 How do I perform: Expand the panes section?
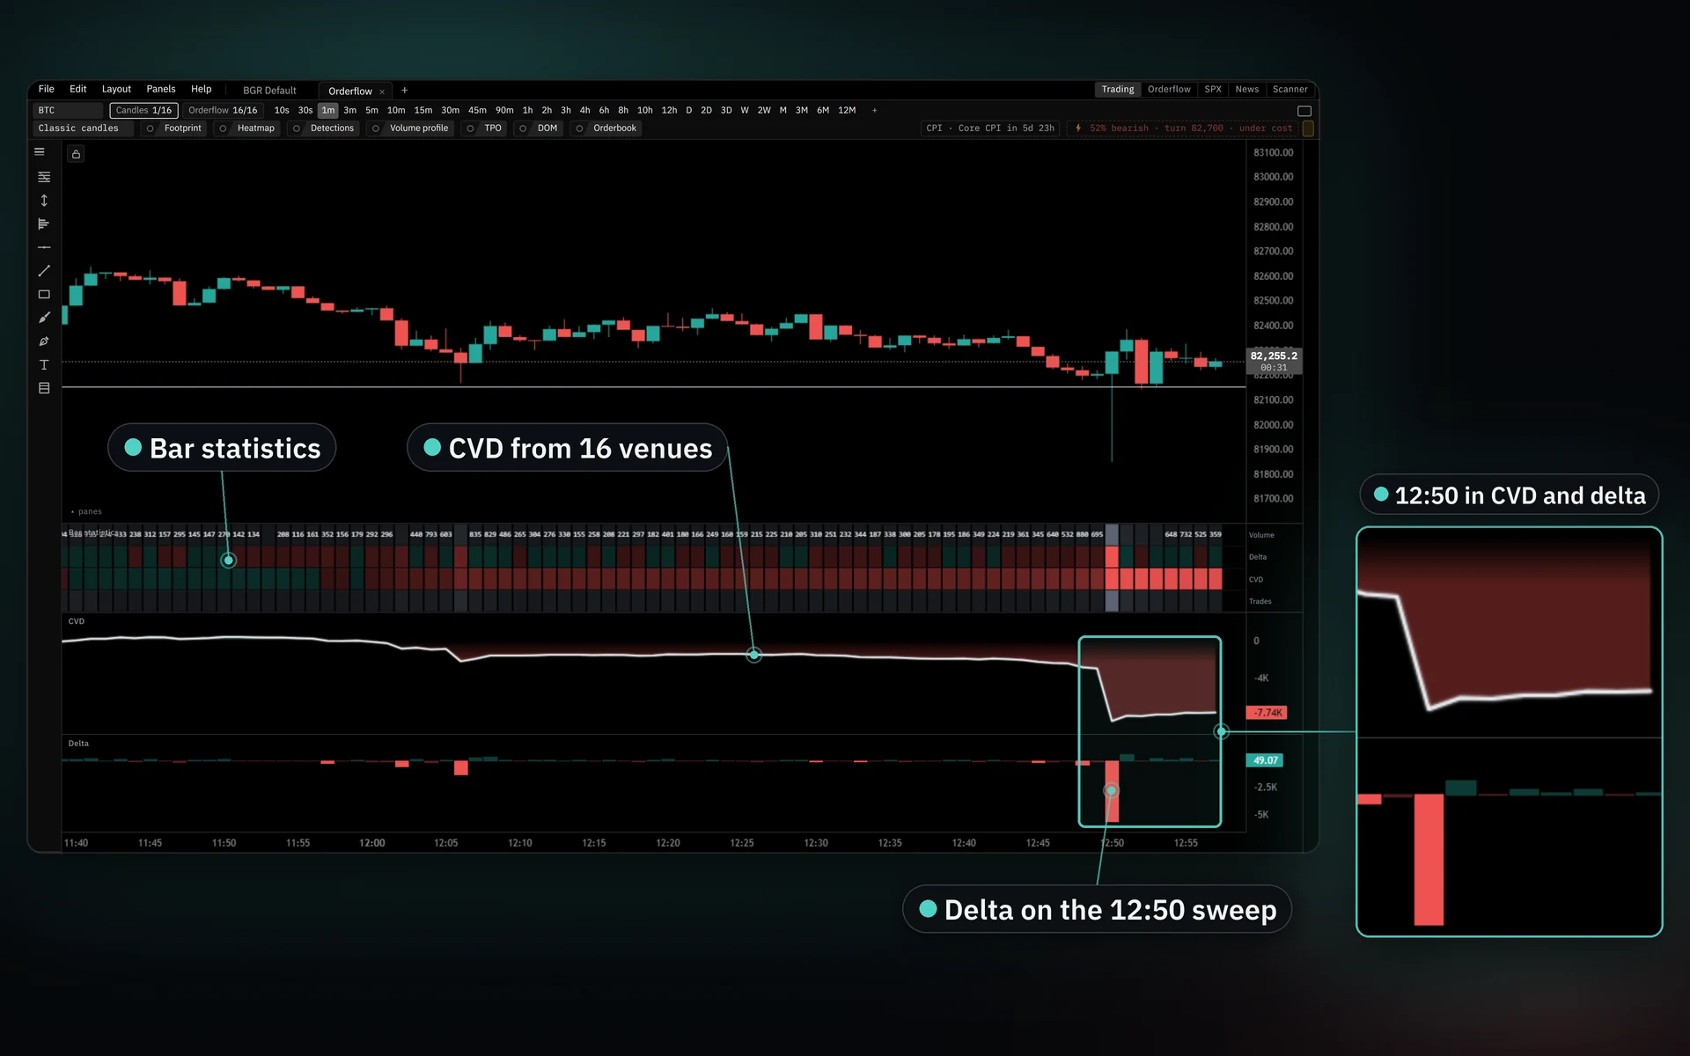click(x=86, y=512)
